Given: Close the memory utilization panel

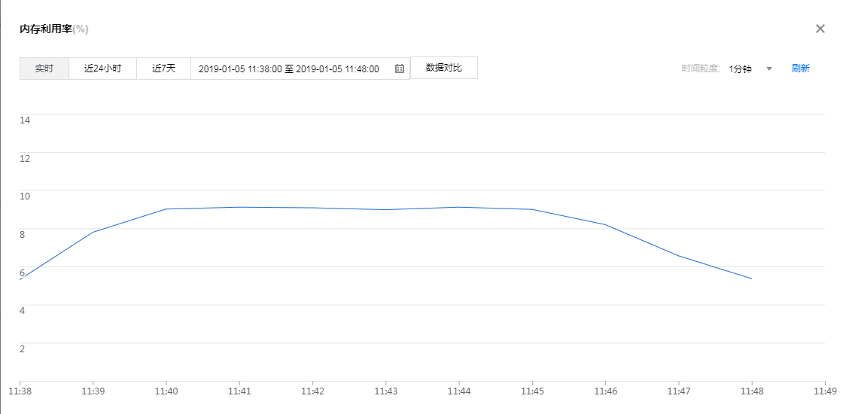Looking at the screenshot, I should pyautogui.click(x=820, y=29).
